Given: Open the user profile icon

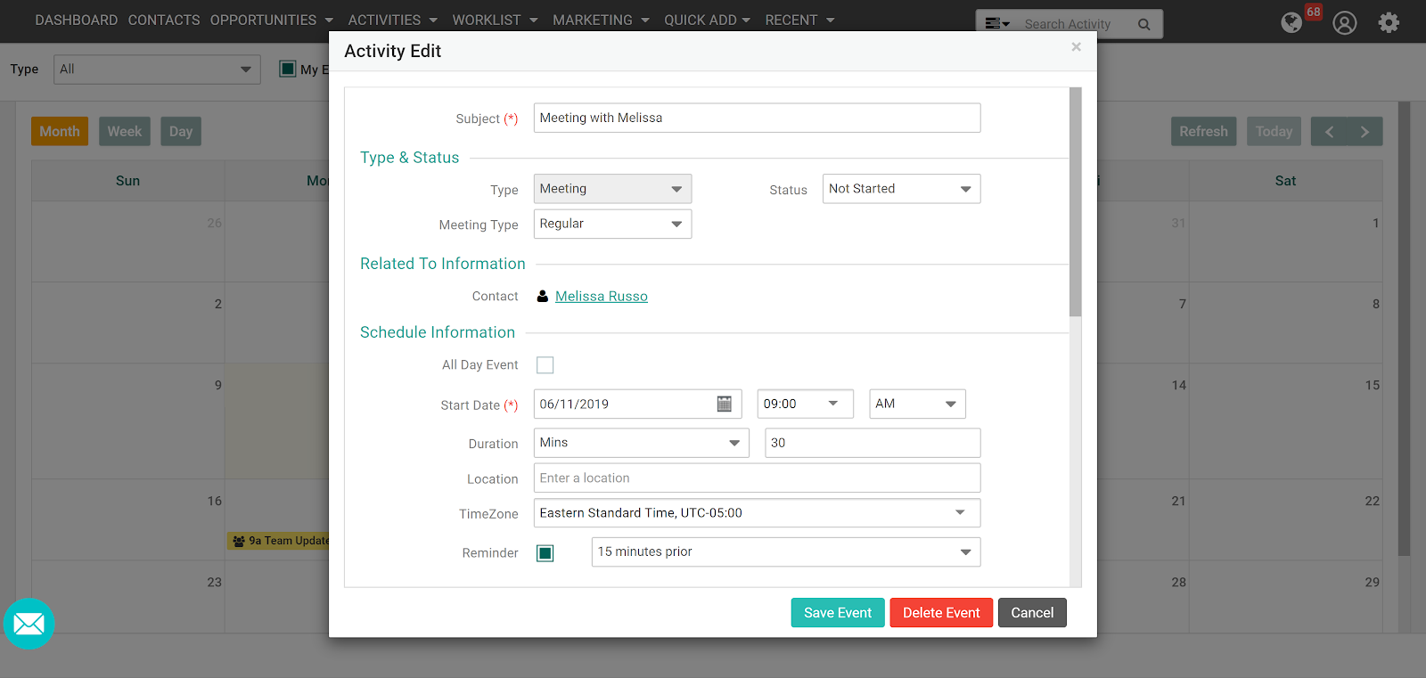Looking at the screenshot, I should [1344, 22].
